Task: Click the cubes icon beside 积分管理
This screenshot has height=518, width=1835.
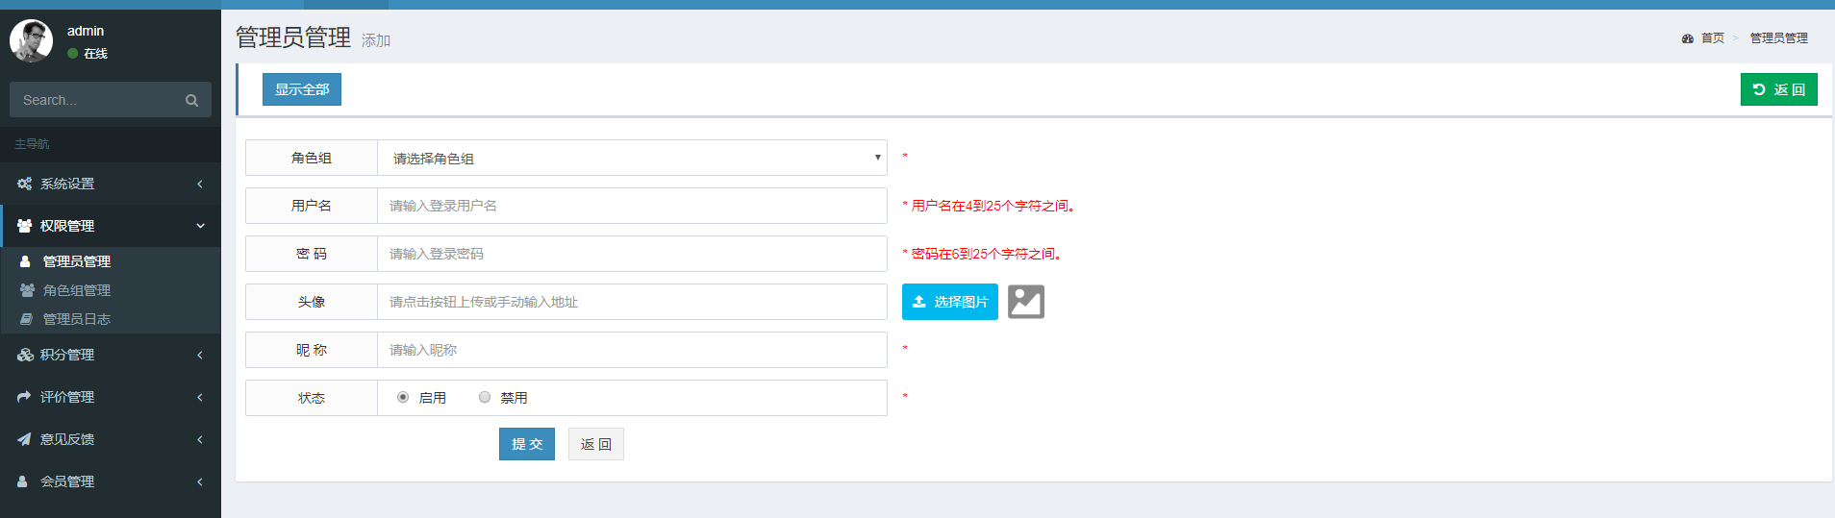Action: 24,355
